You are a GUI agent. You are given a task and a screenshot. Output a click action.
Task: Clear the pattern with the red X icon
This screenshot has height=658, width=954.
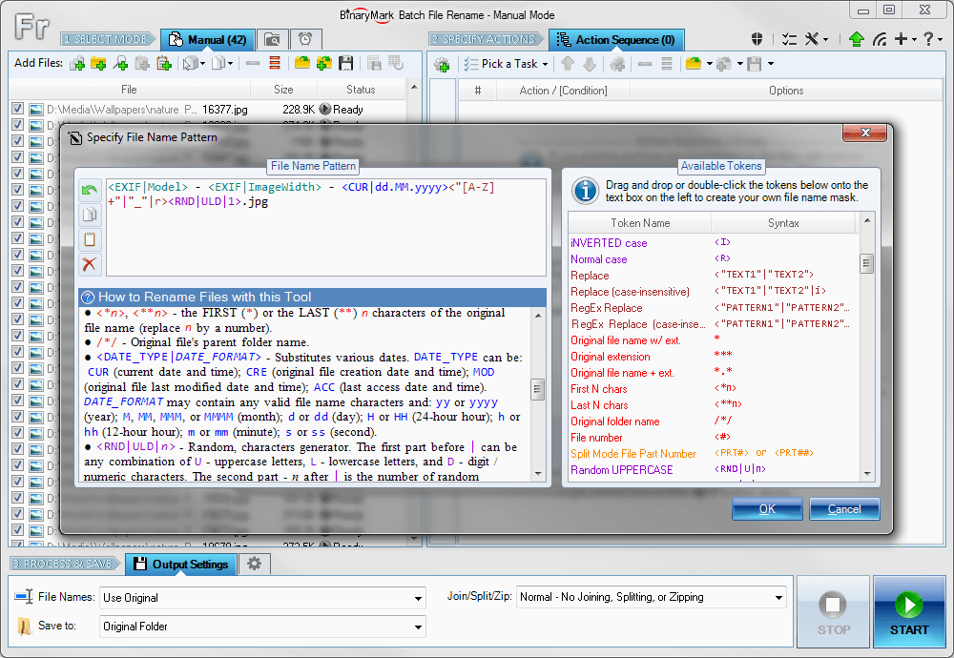(90, 264)
